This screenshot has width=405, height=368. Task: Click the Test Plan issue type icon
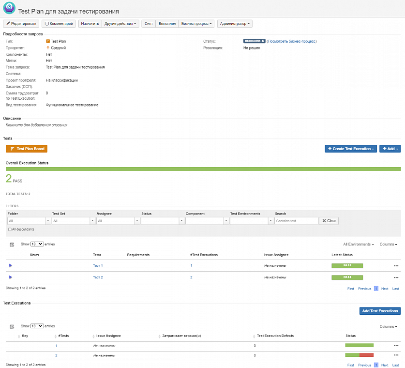point(48,41)
